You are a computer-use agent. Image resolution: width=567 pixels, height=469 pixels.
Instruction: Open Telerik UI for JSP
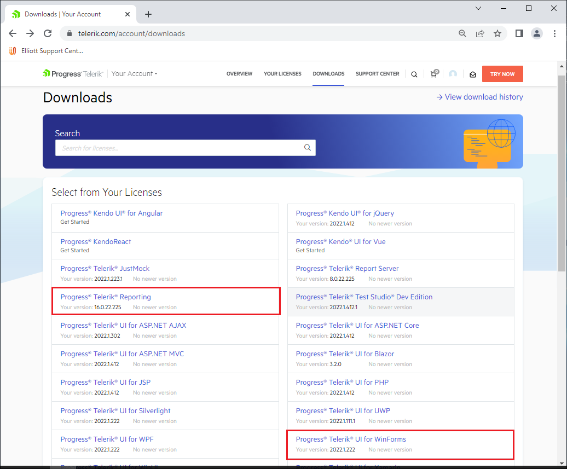tap(105, 383)
